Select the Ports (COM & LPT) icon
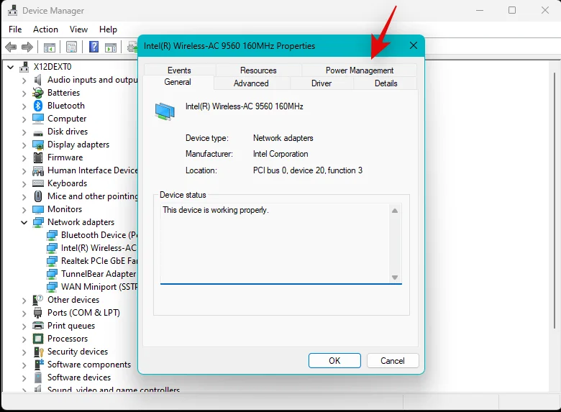The image size is (561, 412). [x=38, y=313]
